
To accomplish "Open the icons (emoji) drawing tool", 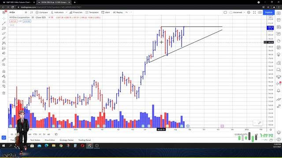I will pyautogui.click(x=4, y=53).
